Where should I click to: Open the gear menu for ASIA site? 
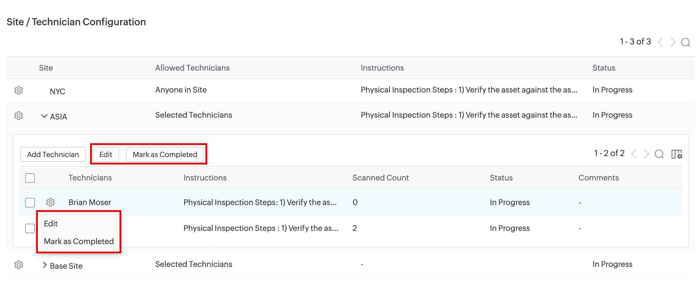(x=19, y=116)
